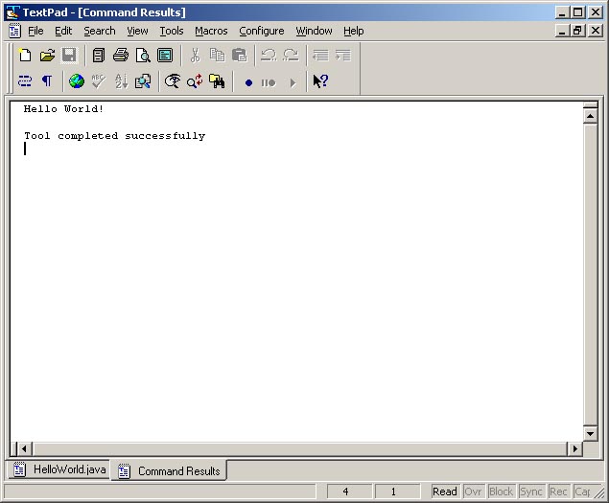Click the vertical scrollbar down arrow
609x503 pixels.
(x=591, y=432)
